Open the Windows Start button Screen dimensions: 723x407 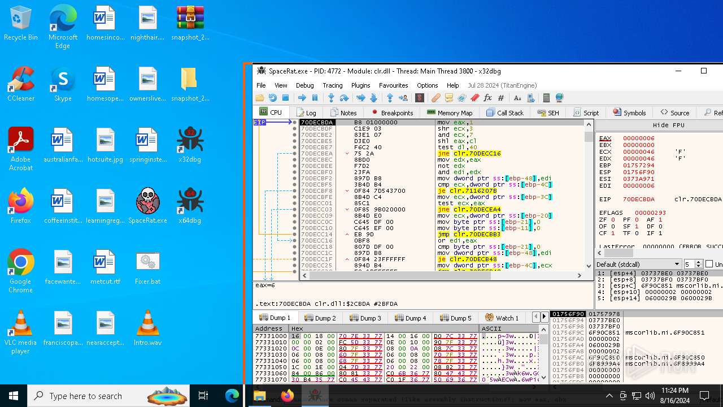[14, 396]
